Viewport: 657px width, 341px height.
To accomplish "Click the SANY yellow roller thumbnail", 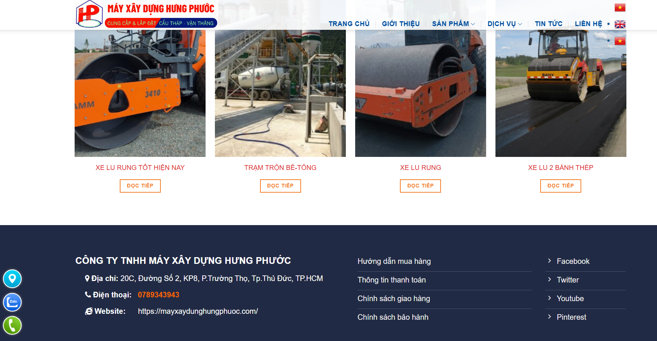I will point(561,93).
